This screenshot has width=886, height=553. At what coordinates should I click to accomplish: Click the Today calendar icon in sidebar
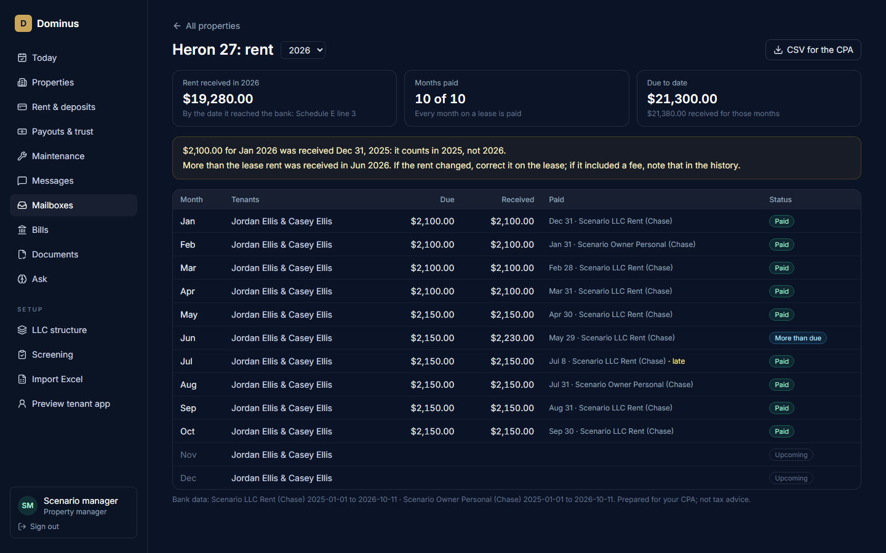(22, 58)
